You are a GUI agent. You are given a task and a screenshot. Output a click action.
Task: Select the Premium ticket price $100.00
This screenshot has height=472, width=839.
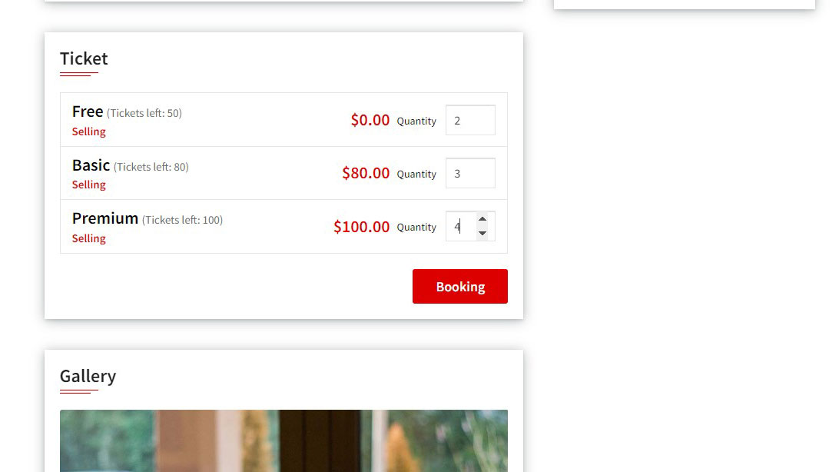coord(361,227)
